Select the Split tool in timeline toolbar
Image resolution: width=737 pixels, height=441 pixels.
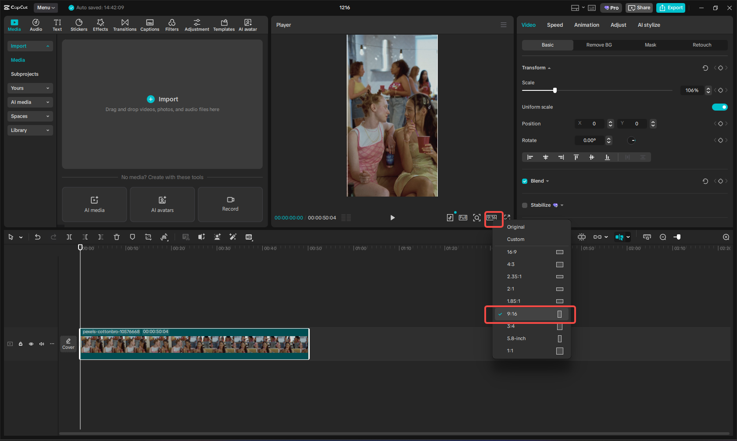point(69,237)
